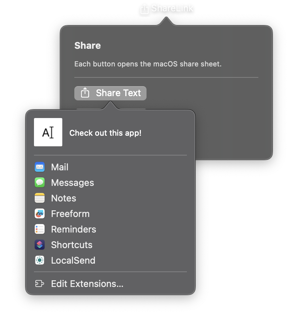Send to Reminders from share sheet
This screenshot has width=298, height=323.
tap(110, 229)
